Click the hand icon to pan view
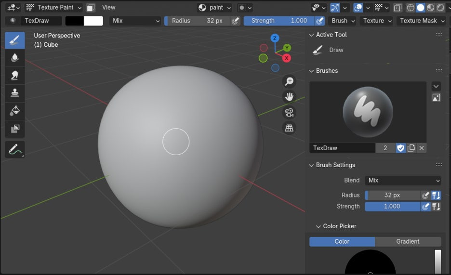The width and height of the screenshot is (451, 275). 289,97
